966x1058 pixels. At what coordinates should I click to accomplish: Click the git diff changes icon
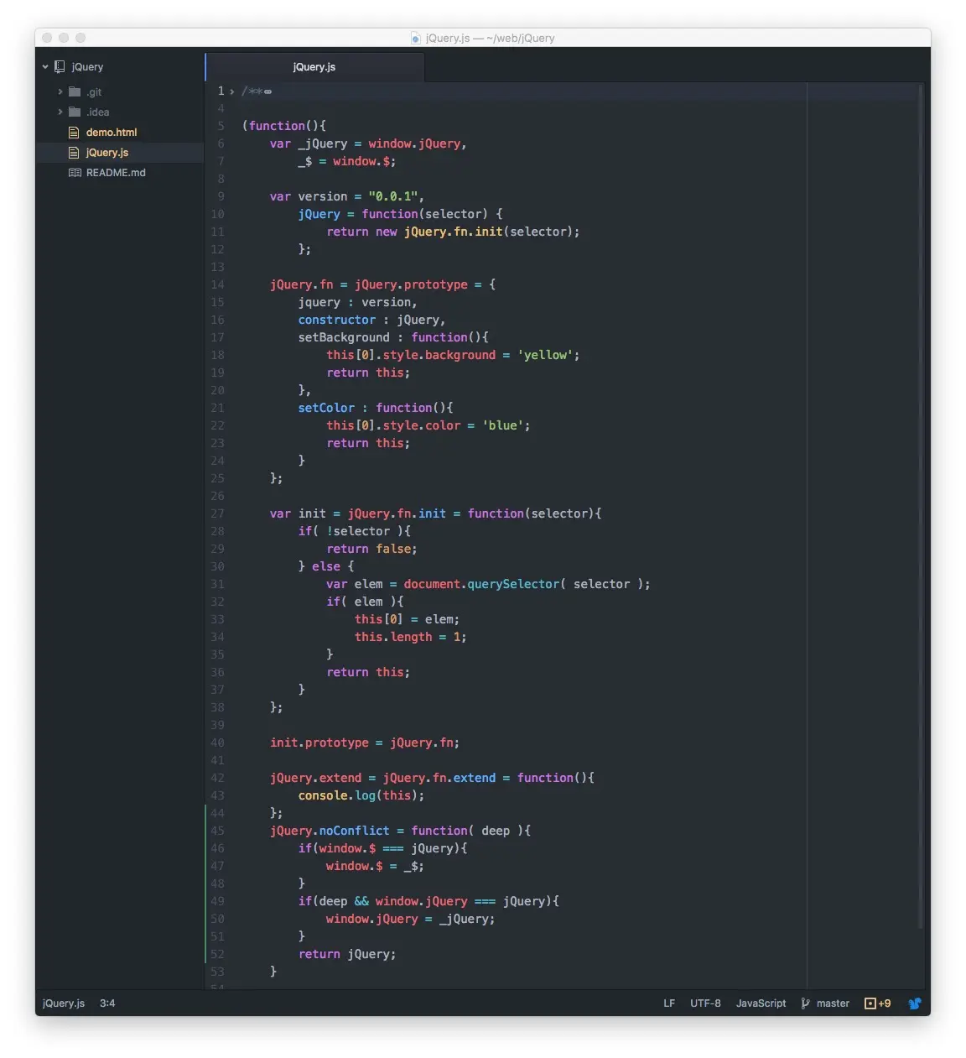pos(870,1003)
